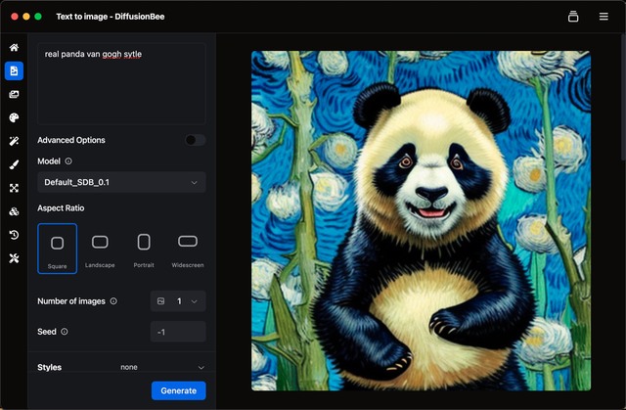
Task: Open the color palette sidebar icon
Action: 14,117
